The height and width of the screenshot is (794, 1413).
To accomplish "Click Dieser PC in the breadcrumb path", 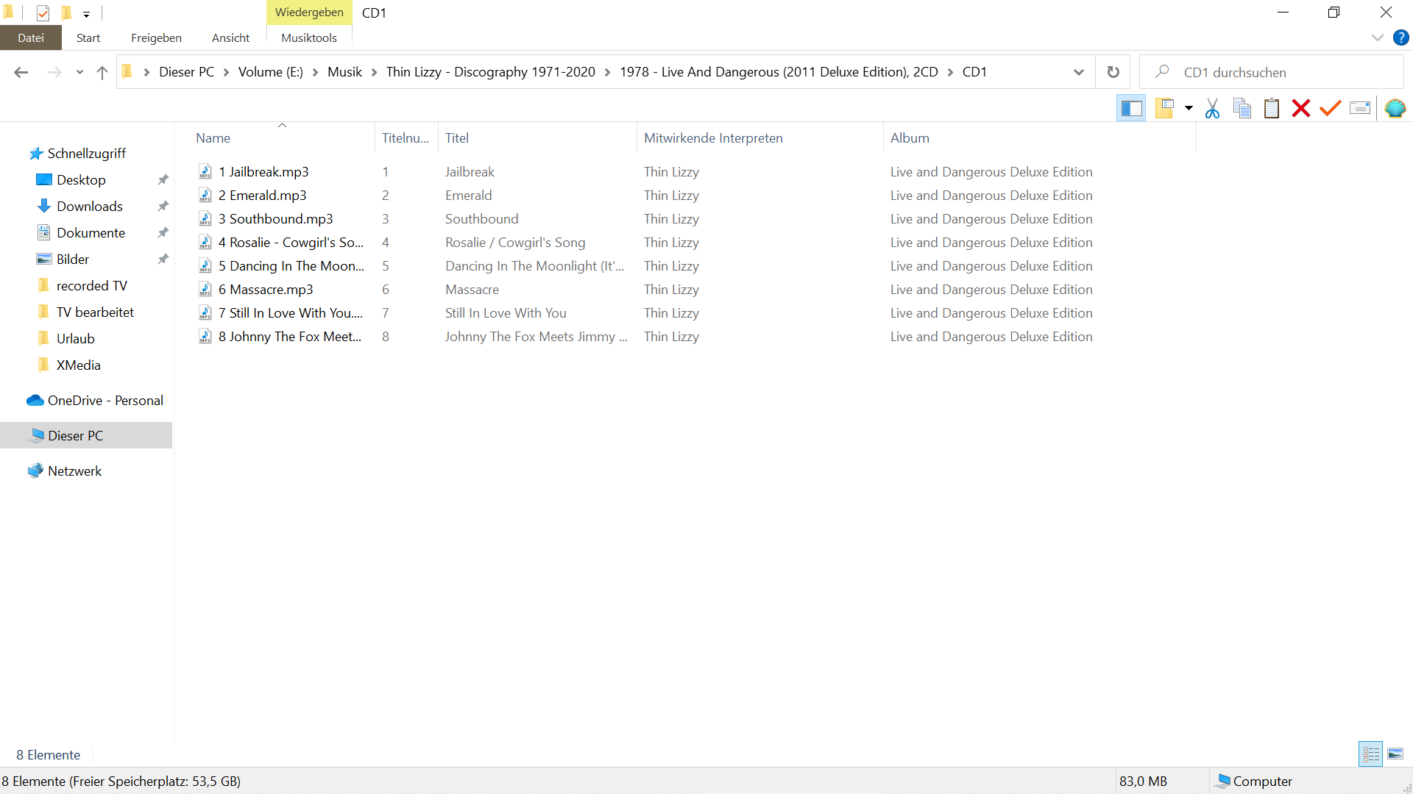I will (187, 72).
